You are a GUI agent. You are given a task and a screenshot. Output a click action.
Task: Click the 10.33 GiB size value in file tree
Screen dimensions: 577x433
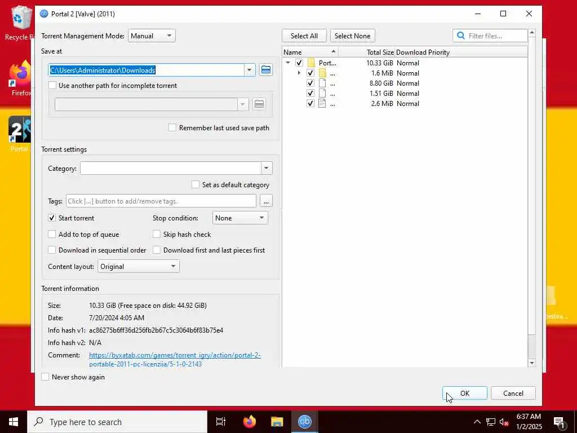pos(379,63)
